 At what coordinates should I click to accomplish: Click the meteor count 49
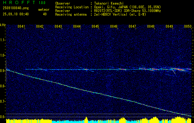coord(45,14)
